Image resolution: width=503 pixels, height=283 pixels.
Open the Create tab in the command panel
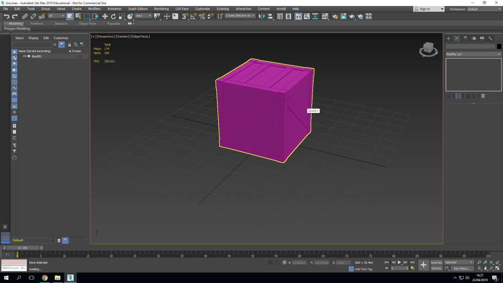(x=449, y=38)
